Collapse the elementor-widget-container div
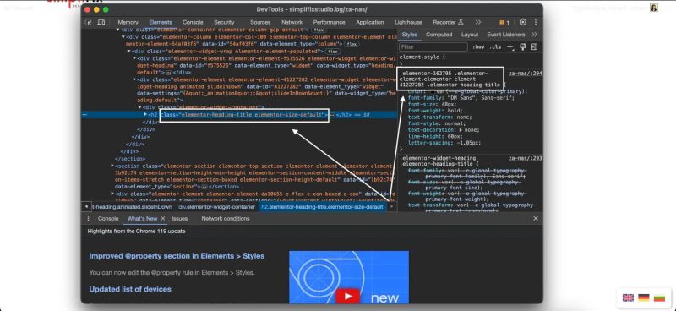 coord(139,107)
